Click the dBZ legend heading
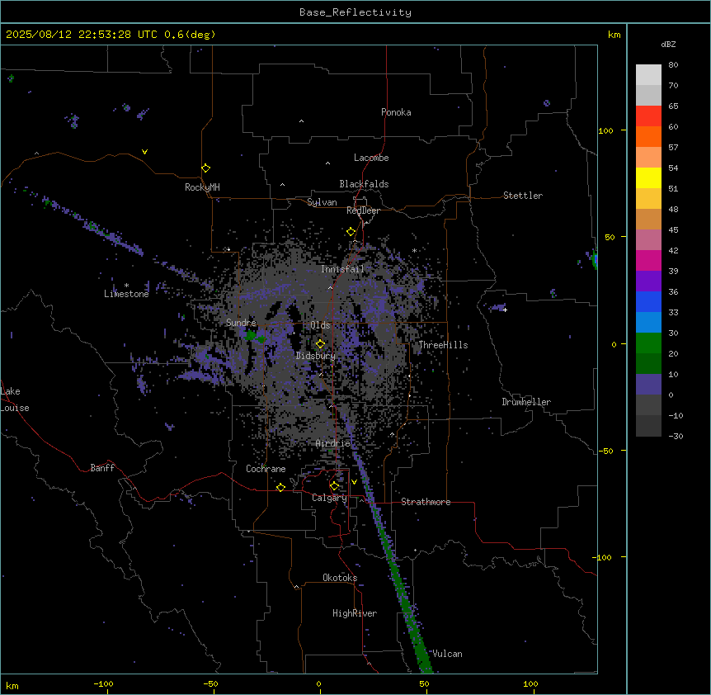Screen dimensions: 711x695 point(668,44)
